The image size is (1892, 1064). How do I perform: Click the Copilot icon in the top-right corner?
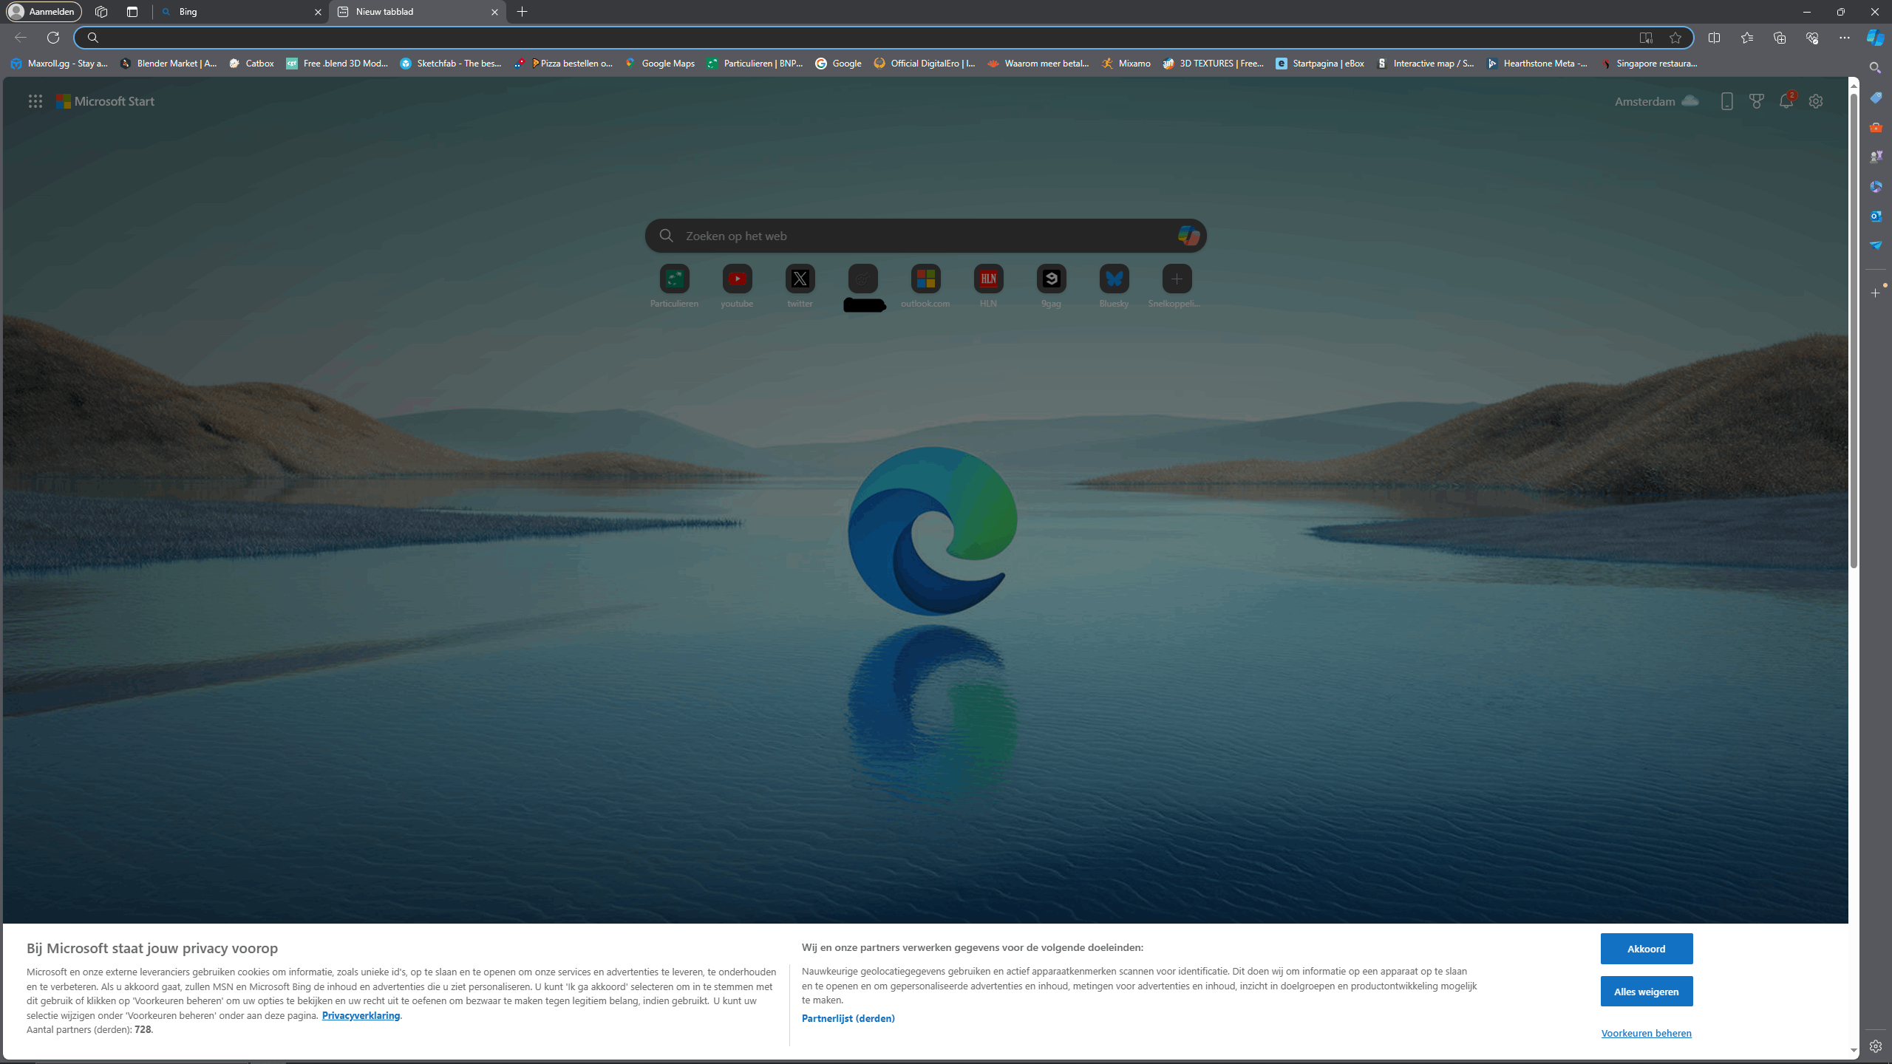[x=1875, y=38]
